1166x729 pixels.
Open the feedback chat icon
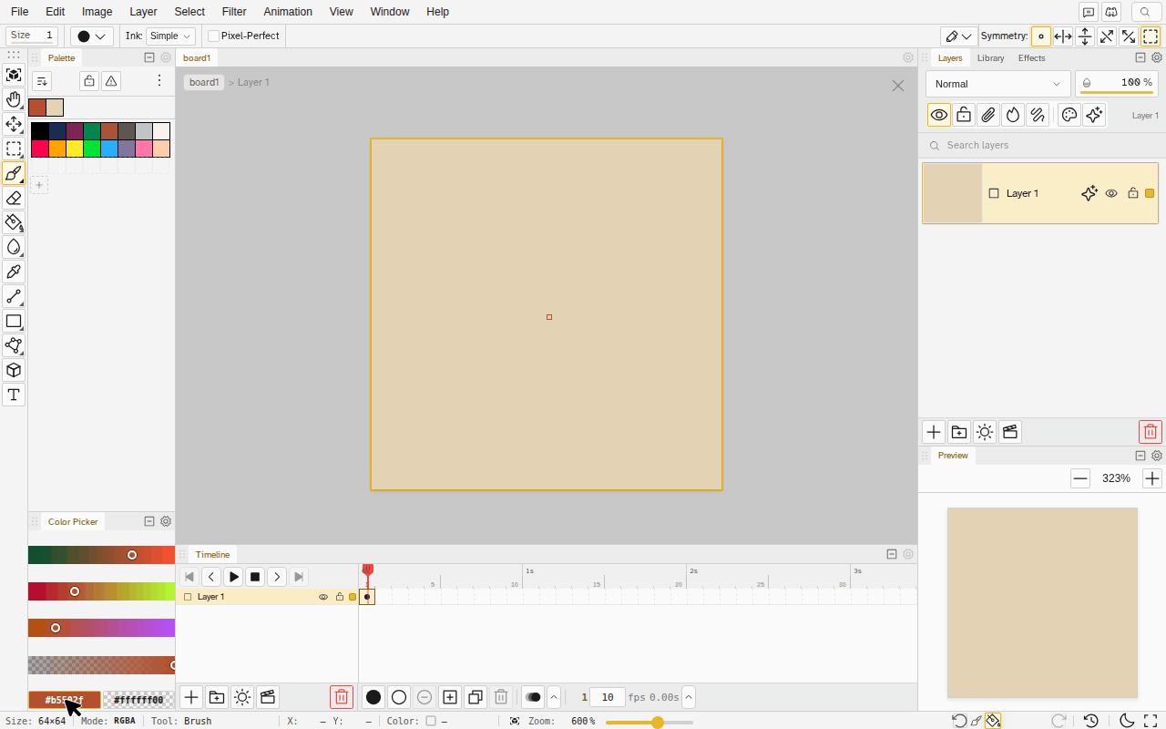(1088, 12)
